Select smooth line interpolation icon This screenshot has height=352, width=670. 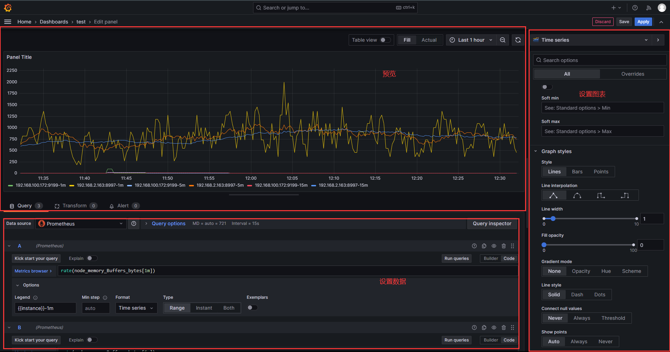tap(577, 195)
